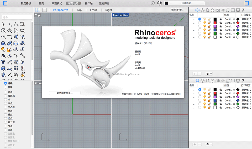Switch to the Right viewport tab
The height and width of the screenshot is (149, 252).
pos(109,10)
